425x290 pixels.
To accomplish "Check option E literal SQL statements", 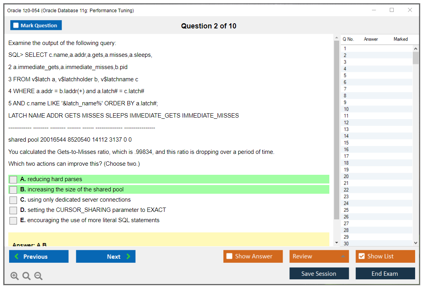I will point(13,221).
